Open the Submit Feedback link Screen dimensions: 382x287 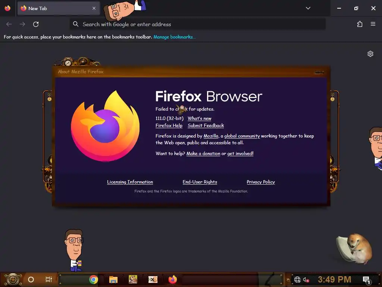tap(206, 126)
